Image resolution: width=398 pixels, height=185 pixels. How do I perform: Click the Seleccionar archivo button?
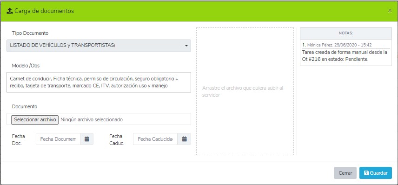pyautogui.click(x=35, y=119)
